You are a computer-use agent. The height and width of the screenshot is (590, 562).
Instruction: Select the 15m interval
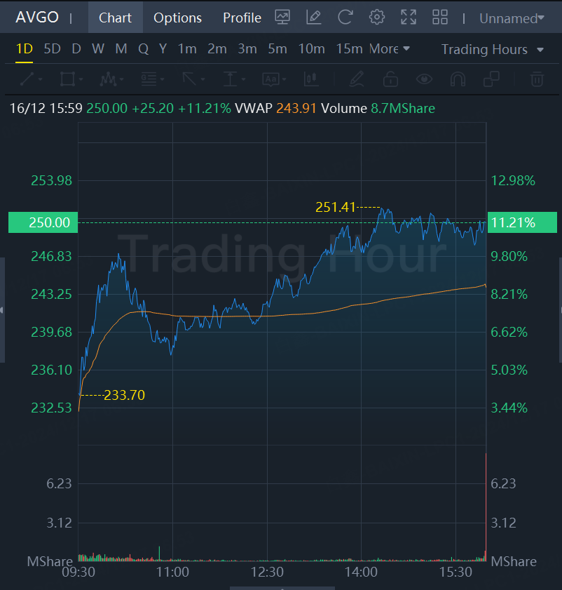pos(349,49)
